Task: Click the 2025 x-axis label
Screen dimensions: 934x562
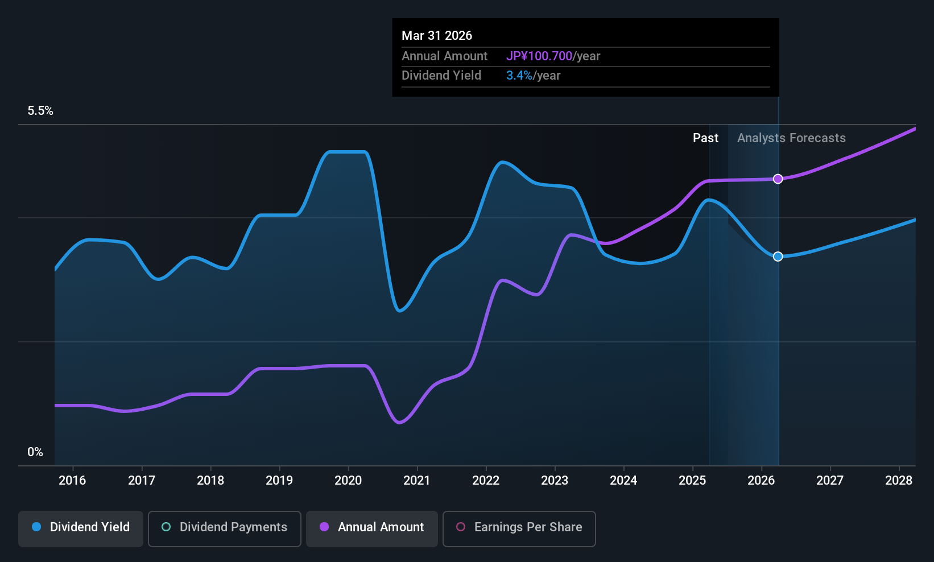Action: pos(692,481)
